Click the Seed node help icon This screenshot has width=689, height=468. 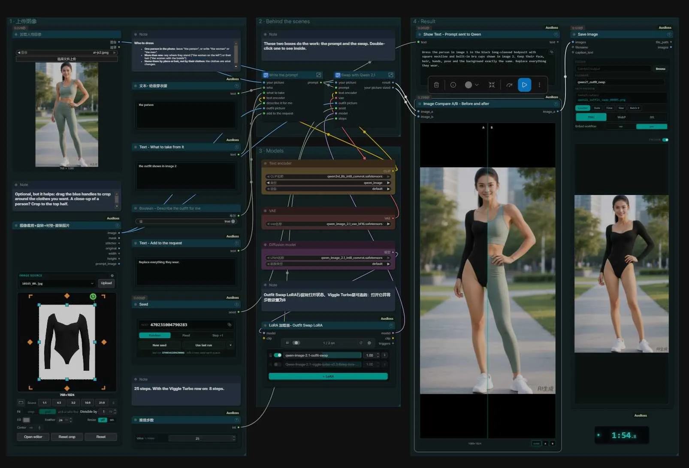click(236, 304)
